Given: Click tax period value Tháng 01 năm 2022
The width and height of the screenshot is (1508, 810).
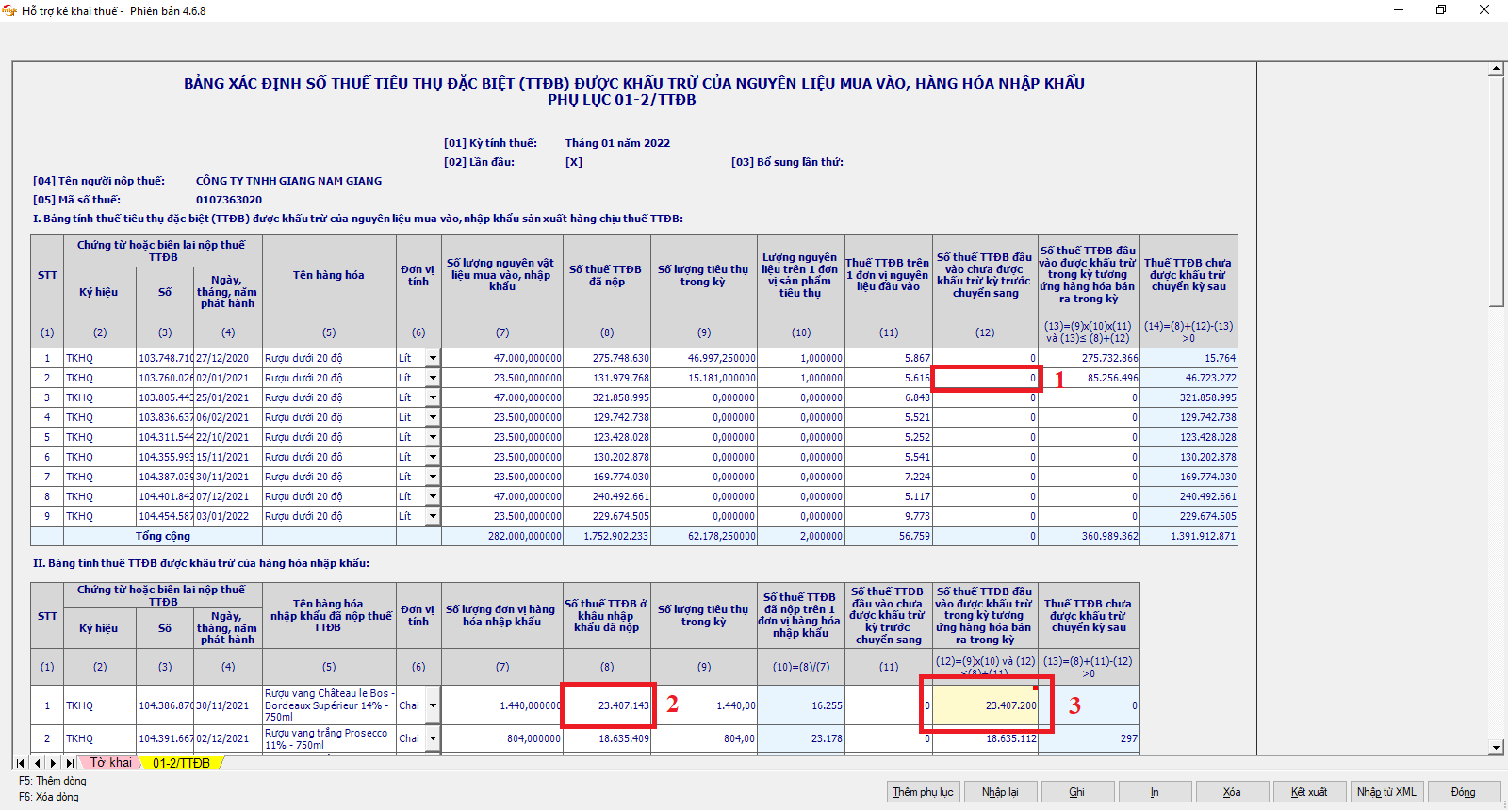Looking at the screenshot, I should point(617,143).
